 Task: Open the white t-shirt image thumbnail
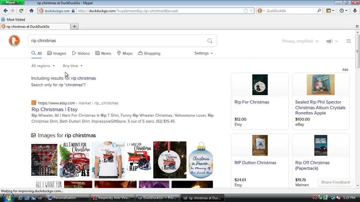click(x=108, y=160)
